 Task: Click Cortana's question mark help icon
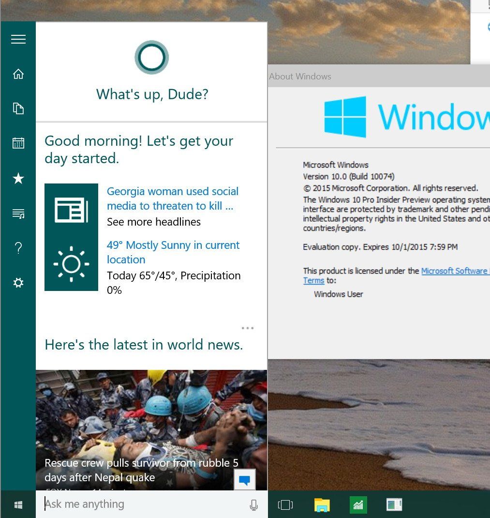(18, 248)
